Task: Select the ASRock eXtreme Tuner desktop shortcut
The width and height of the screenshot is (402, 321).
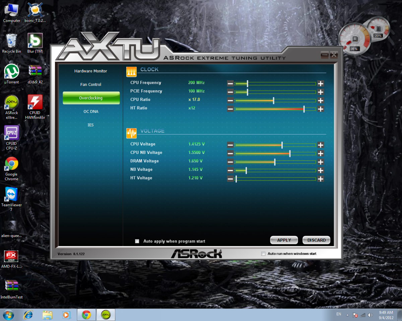Action: [x=11, y=107]
